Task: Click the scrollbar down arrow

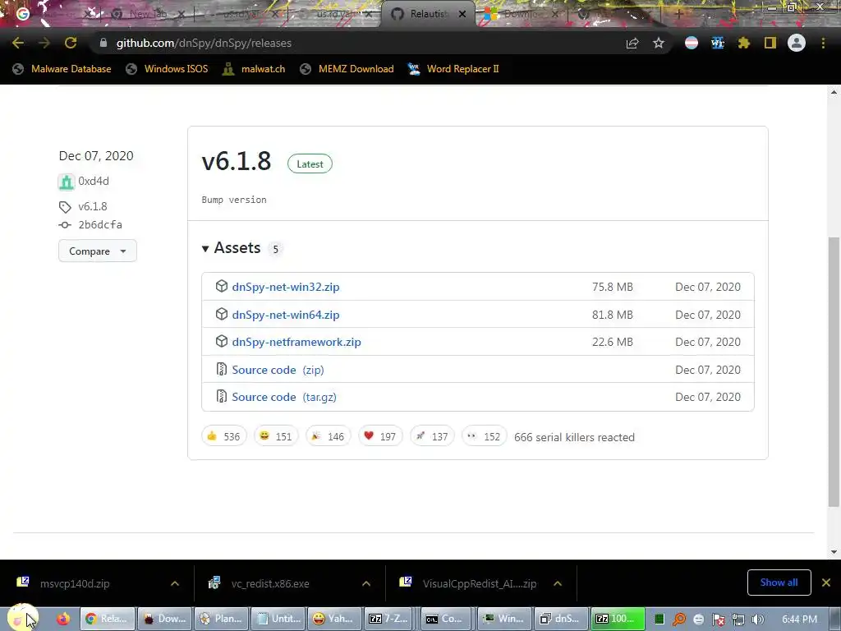Action: tap(834, 551)
